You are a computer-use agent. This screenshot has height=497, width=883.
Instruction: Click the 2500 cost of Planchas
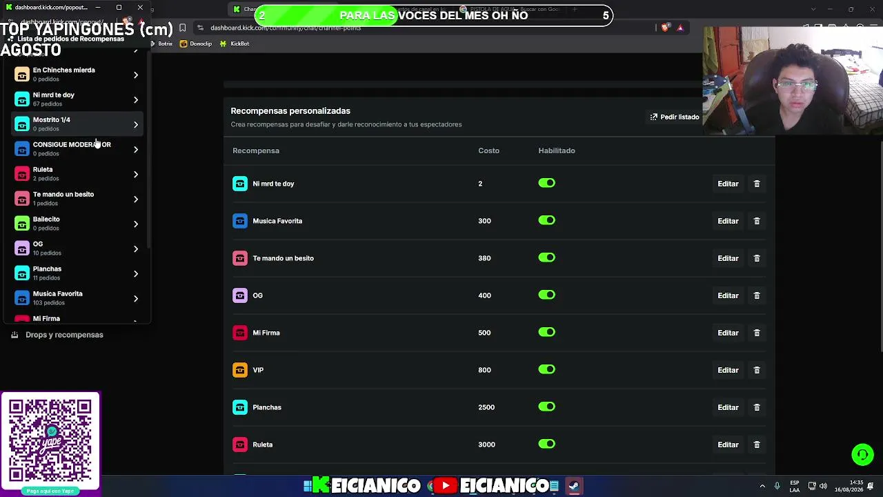click(x=486, y=407)
